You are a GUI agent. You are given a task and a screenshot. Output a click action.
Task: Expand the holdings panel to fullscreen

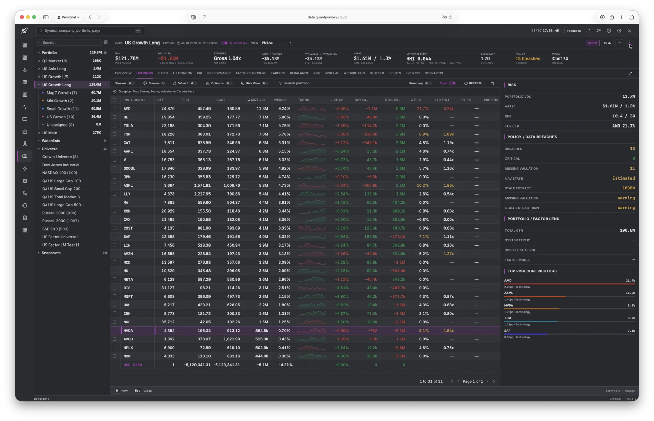pos(630,74)
